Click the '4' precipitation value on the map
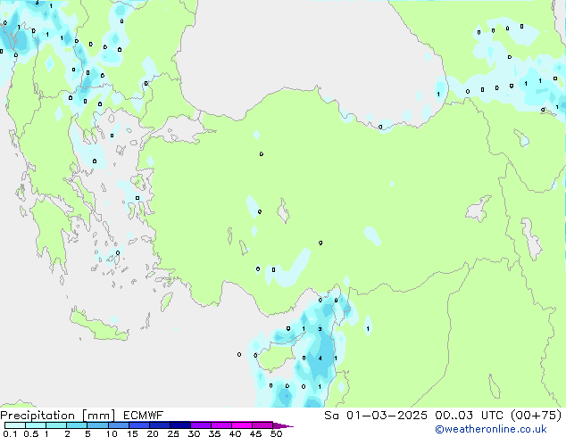 coord(320,358)
